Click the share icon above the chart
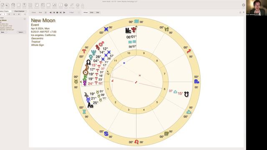Viewport: 267px width, 150px height. pyautogui.click(x=240, y=12)
